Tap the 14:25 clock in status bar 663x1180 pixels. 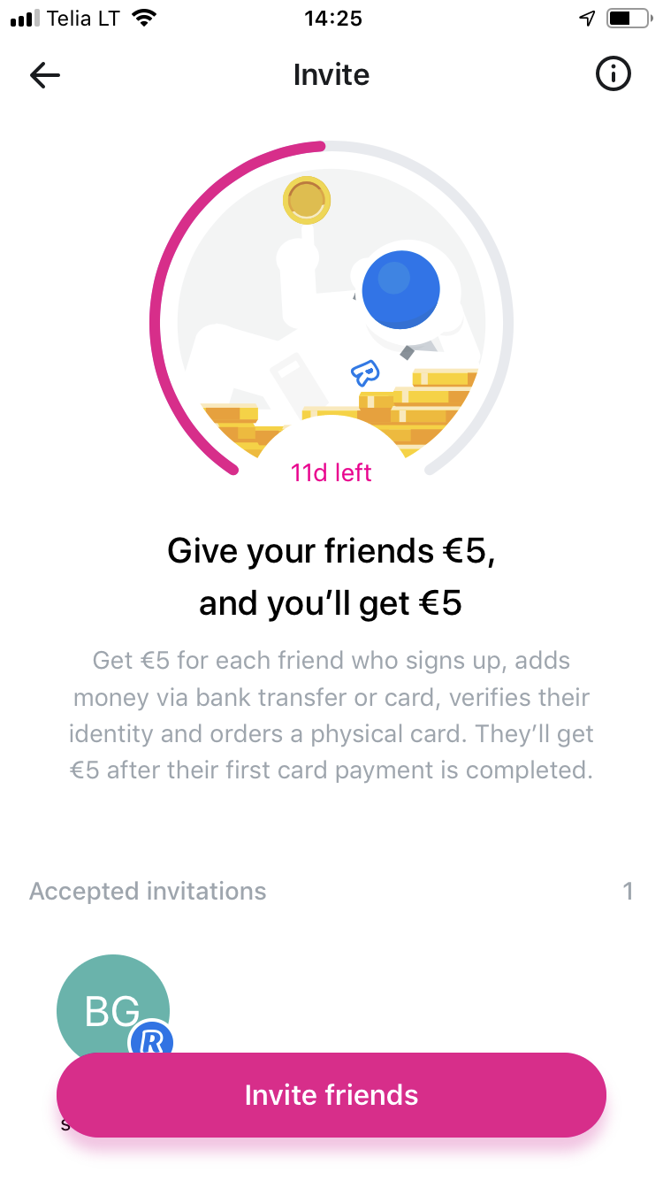331,19
